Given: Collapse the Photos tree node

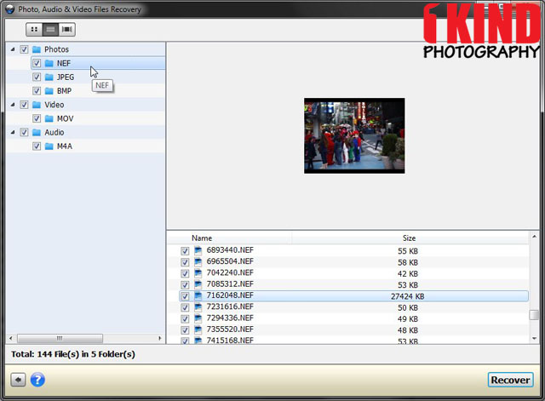Looking at the screenshot, I should [x=13, y=49].
